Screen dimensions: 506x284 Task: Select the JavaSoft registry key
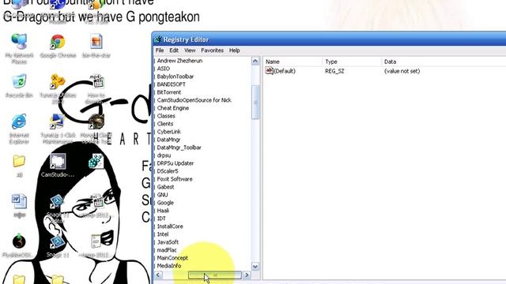tap(168, 242)
